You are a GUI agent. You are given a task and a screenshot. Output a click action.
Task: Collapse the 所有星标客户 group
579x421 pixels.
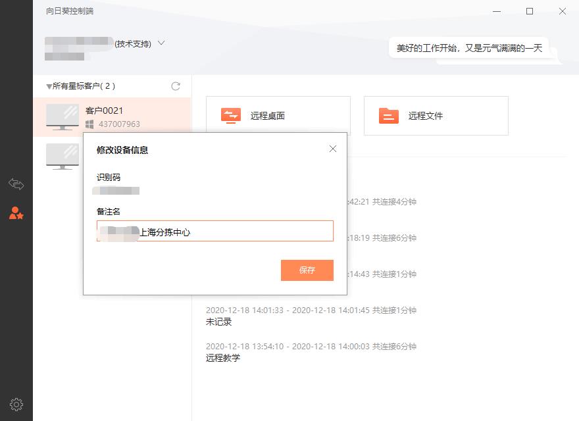tap(49, 86)
